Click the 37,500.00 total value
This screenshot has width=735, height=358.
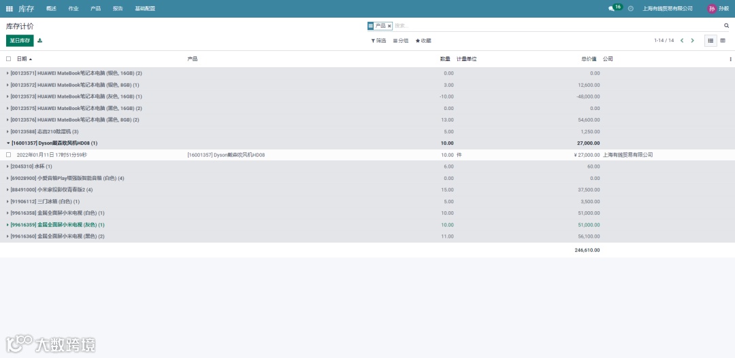click(x=589, y=190)
